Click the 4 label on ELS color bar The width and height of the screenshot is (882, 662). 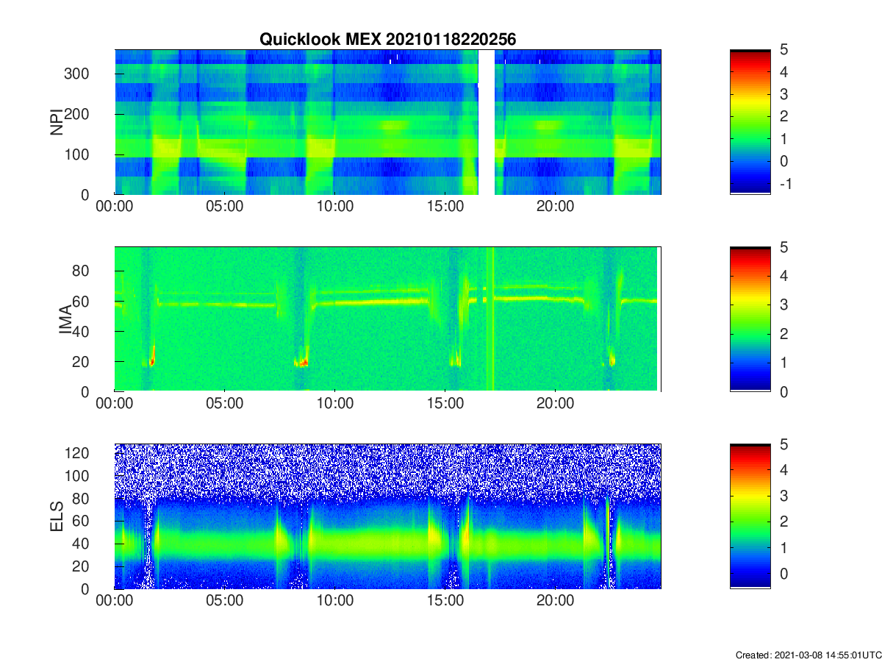click(x=784, y=469)
